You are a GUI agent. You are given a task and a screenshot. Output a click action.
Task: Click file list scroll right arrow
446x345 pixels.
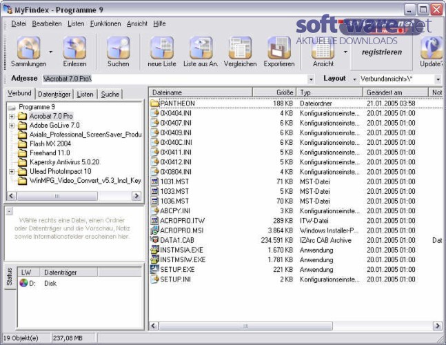pos(438,326)
